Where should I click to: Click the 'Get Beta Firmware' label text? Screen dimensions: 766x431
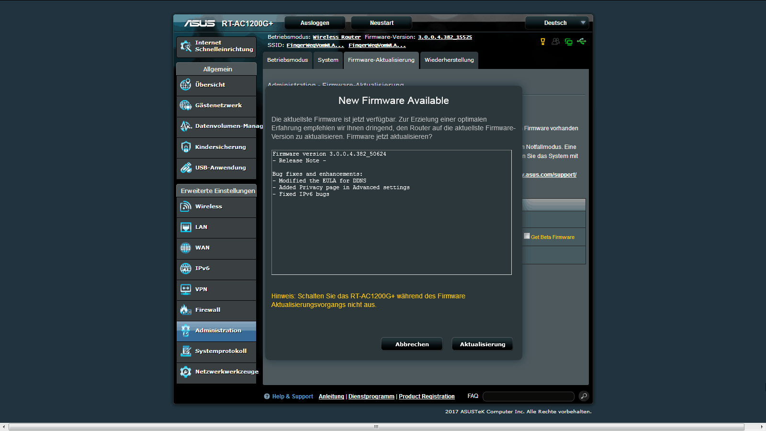tap(552, 237)
